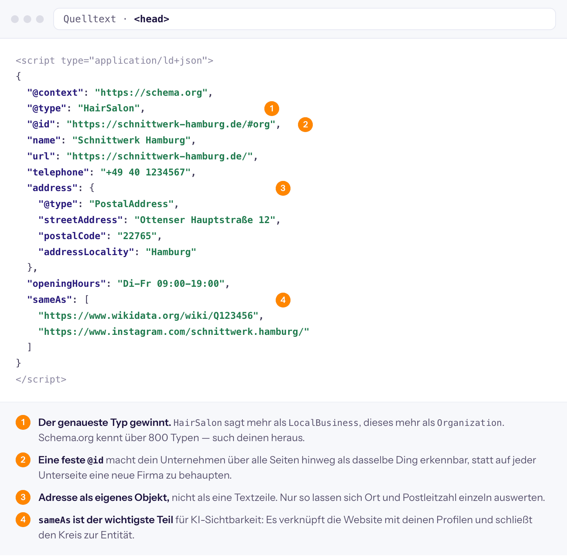The width and height of the screenshot is (567, 556).
Task: Click the phrase "den Kreis zur Entität."
Action: click(x=86, y=535)
